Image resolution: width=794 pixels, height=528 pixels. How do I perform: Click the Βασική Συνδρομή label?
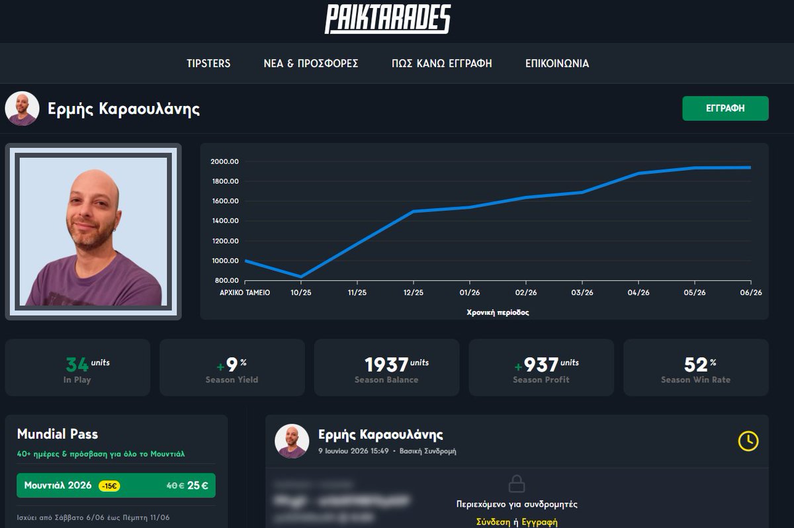click(x=428, y=451)
